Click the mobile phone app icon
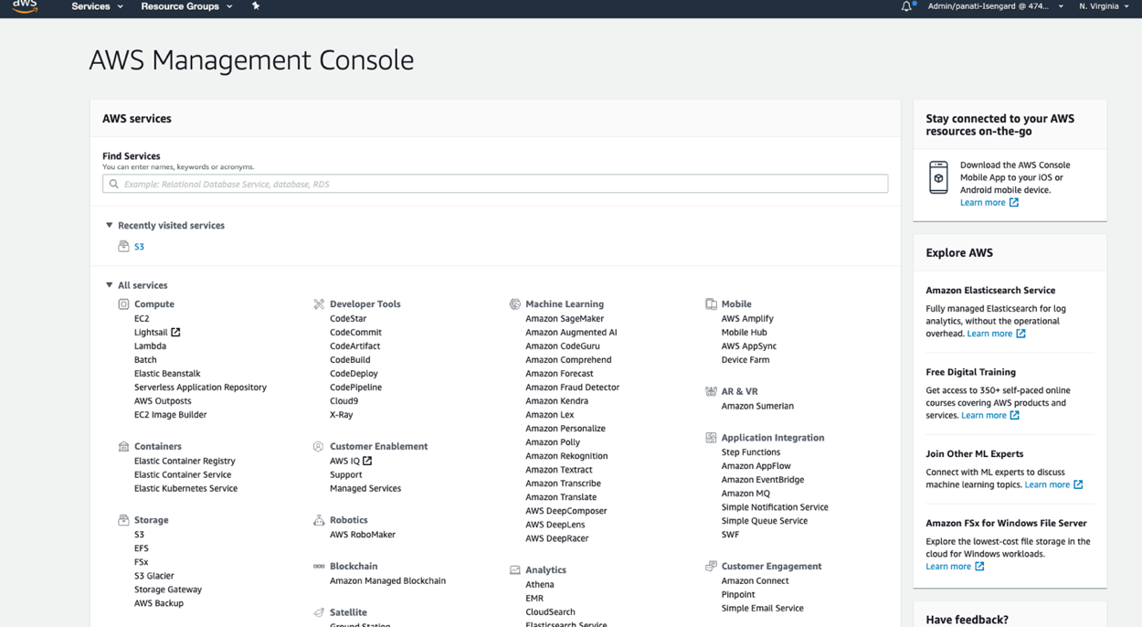 coord(938,177)
